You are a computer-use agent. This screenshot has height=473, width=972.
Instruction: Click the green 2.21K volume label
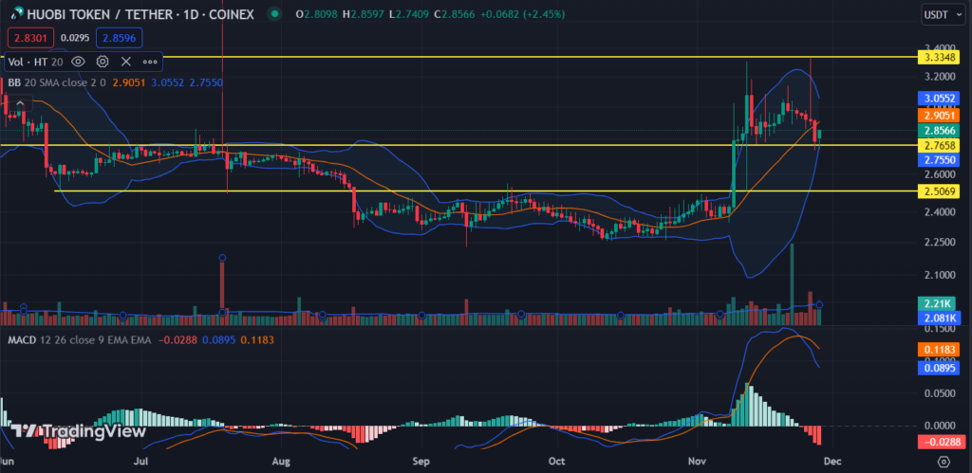tap(938, 303)
